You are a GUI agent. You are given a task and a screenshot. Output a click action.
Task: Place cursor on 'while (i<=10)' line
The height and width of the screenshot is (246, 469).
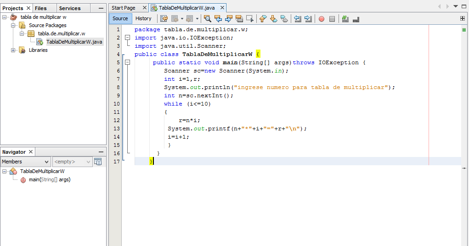(x=187, y=104)
